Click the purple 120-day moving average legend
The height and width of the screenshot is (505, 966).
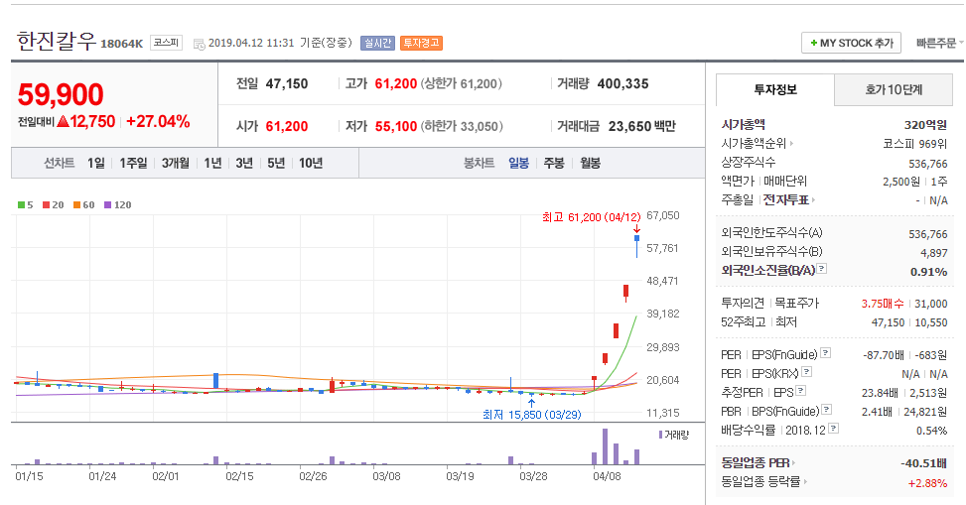(118, 205)
